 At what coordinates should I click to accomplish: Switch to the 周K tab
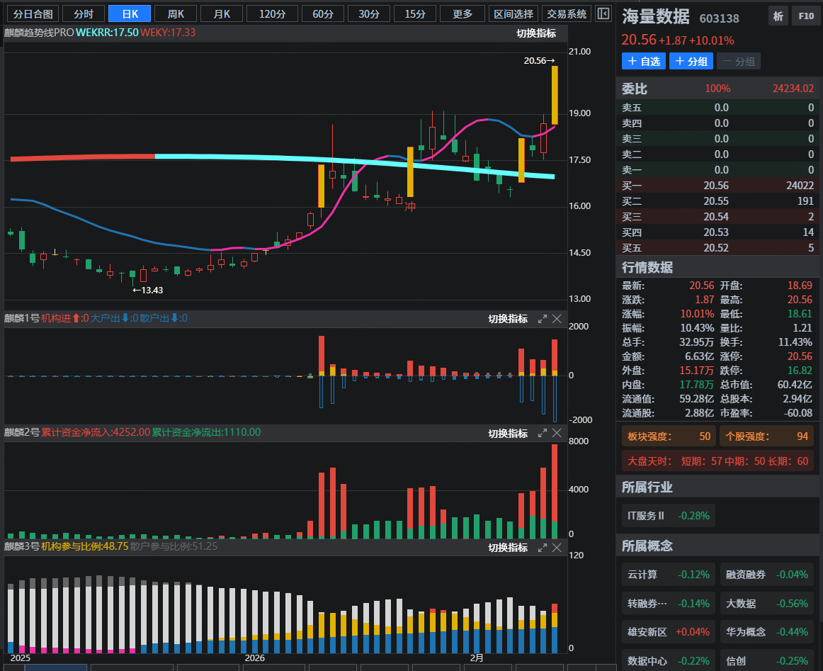click(176, 14)
